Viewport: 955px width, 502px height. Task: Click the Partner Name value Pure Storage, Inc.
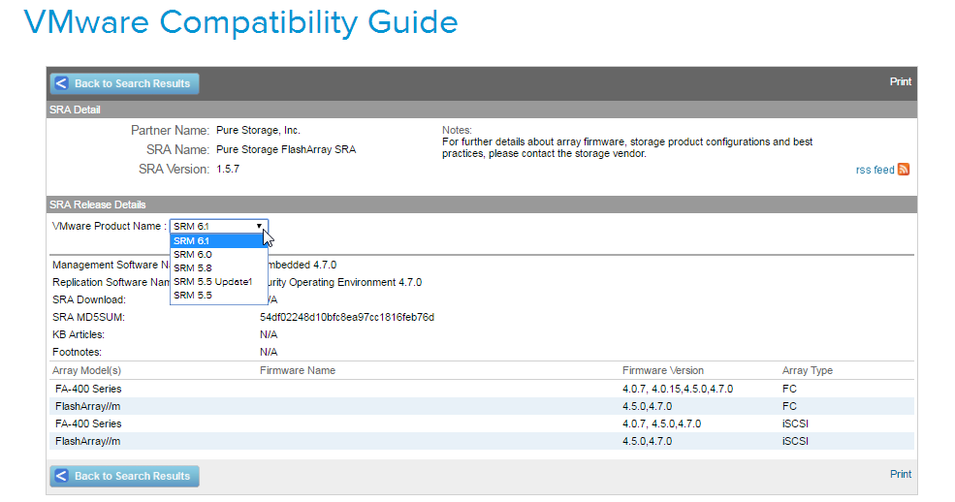coord(258,130)
